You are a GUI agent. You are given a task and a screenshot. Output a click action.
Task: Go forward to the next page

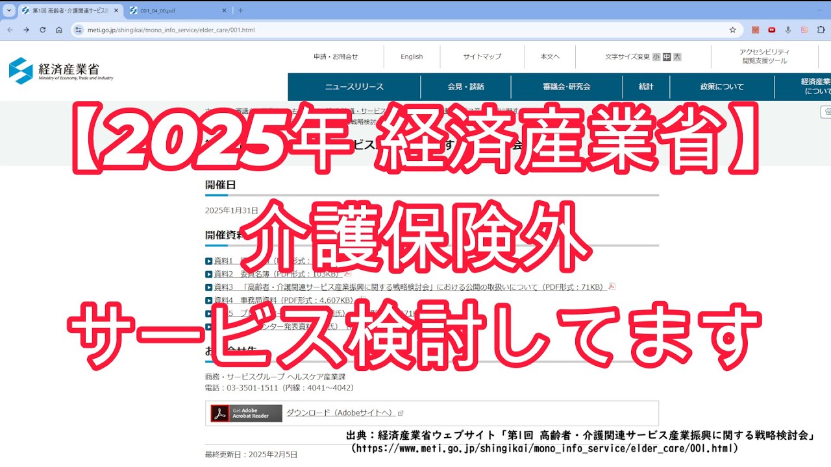[26, 30]
